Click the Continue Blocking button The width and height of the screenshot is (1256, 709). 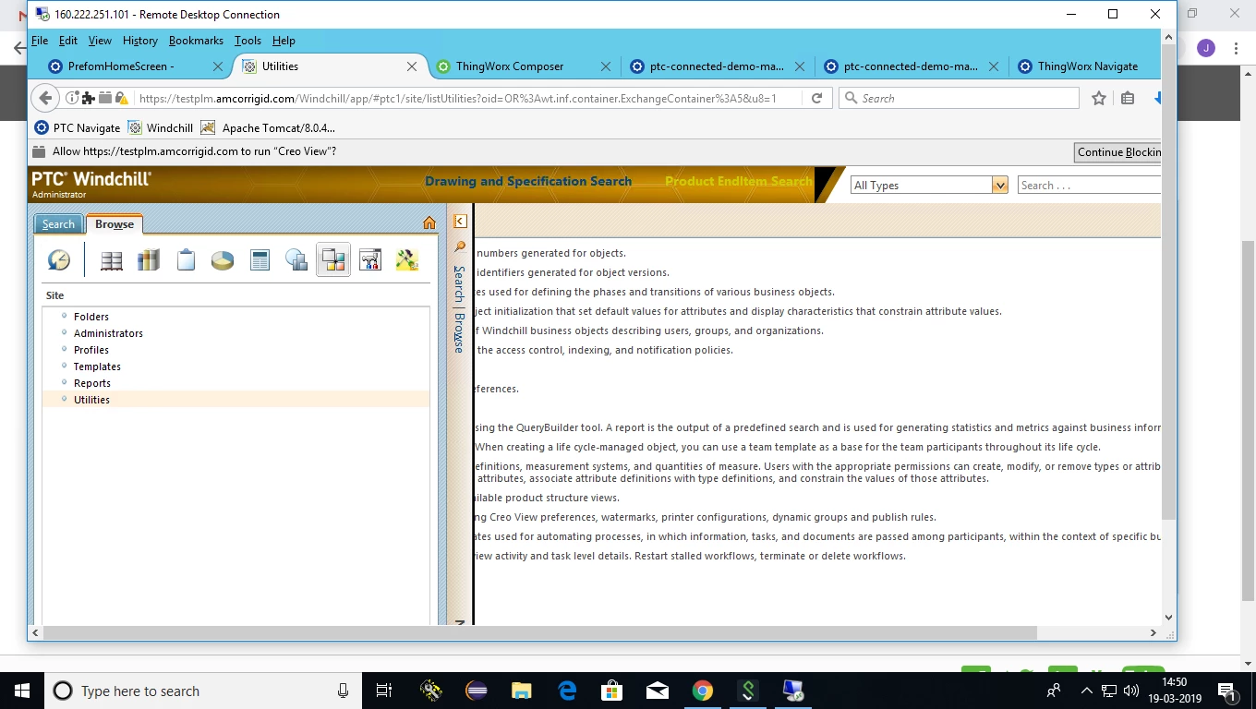tap(1118, 152)
